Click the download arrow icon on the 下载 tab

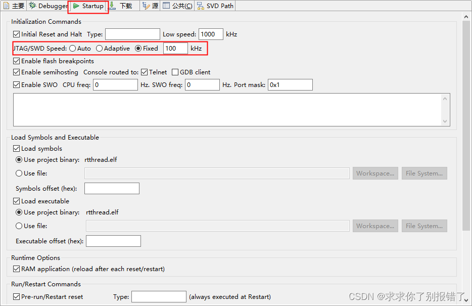[x=112, y=6]
